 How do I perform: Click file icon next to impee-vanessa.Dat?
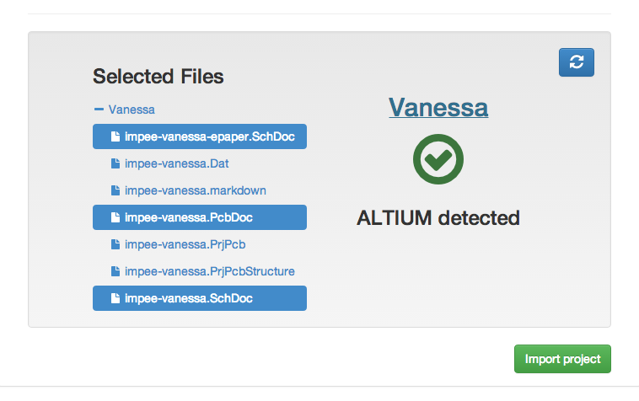pyautogui.click(x=115, y=163)
